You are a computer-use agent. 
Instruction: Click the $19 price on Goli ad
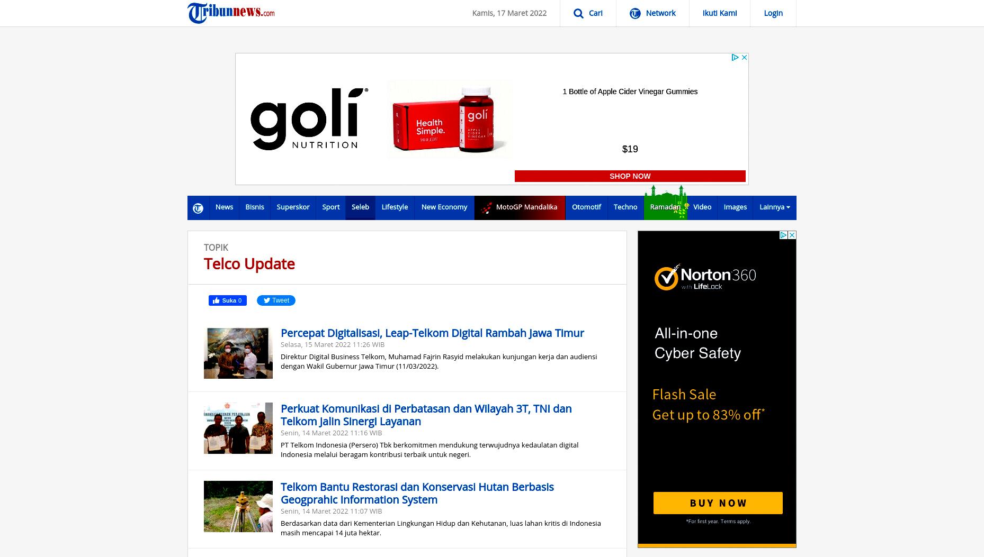[x=630, y=149]
